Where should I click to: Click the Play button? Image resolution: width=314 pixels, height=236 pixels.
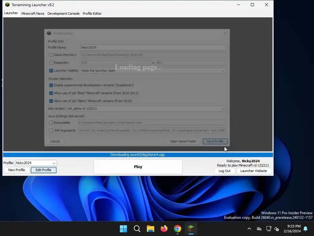[x=138, y=167]
